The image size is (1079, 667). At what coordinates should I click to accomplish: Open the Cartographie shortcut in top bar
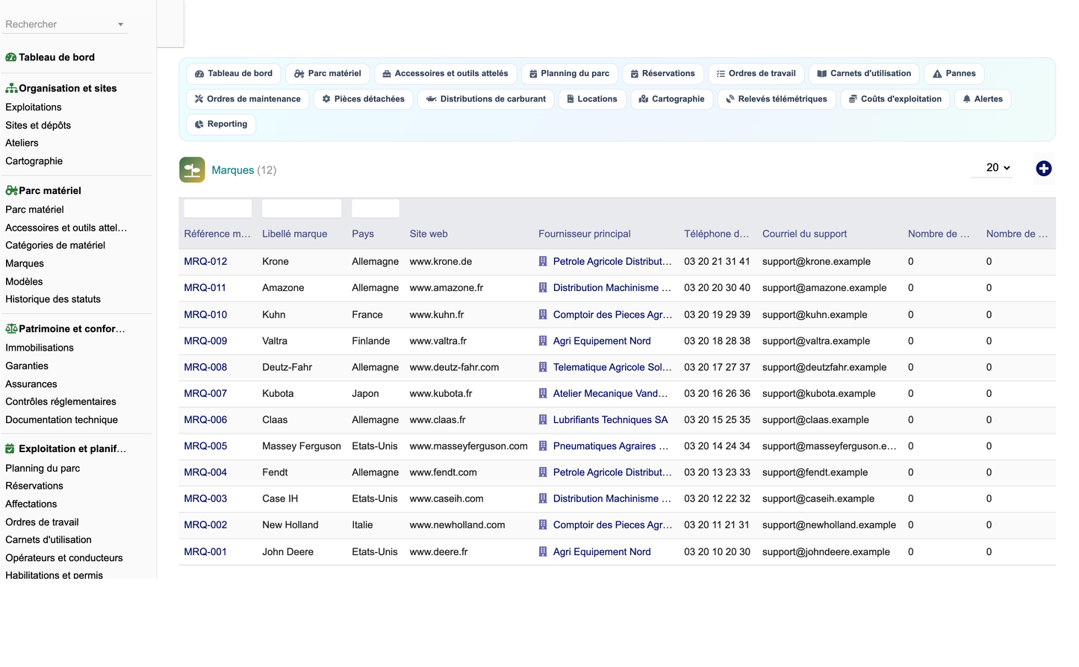click(671, 99)
